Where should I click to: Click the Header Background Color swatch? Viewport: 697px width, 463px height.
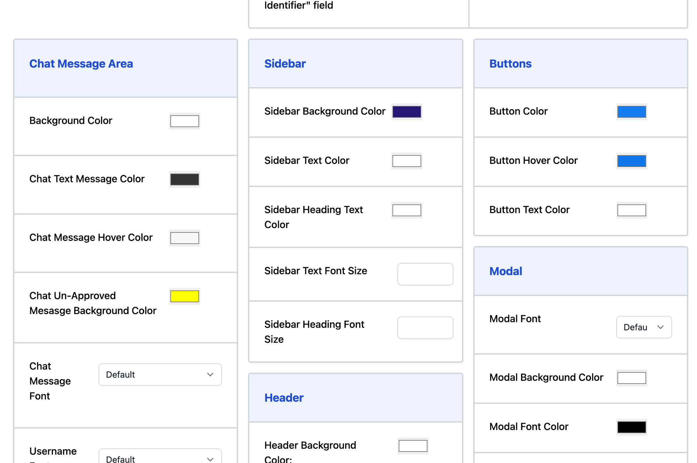(413, 446)
